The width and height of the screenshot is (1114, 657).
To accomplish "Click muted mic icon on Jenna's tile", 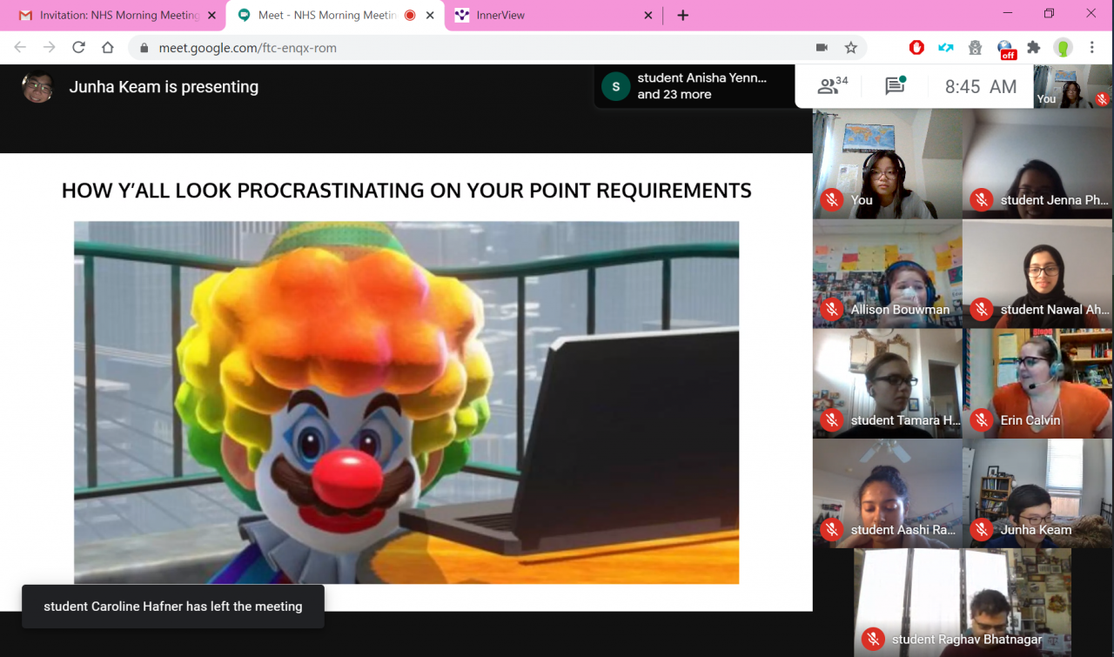I will pyautogui.click(x=982, y=200).
